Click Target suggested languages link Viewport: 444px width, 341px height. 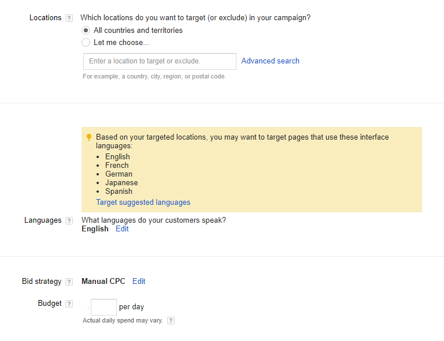click(x=143, y=203)
